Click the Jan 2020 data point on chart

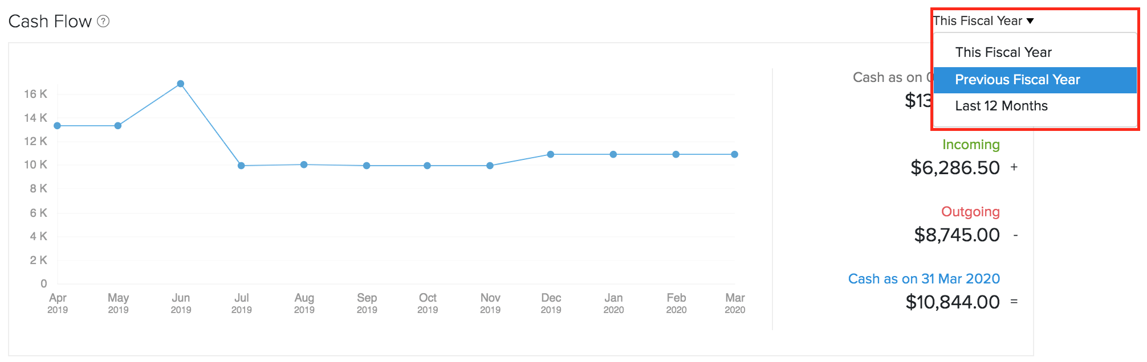click(613, 154)
